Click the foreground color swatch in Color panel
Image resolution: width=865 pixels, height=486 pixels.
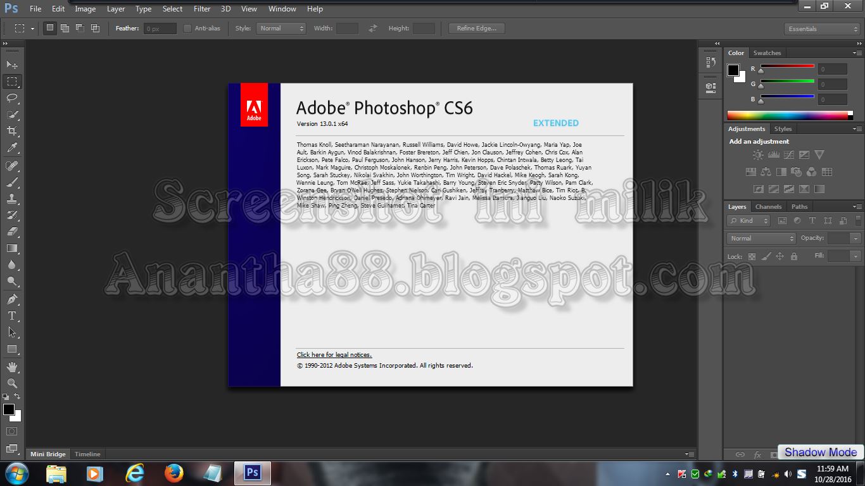(x=733, y=70)
